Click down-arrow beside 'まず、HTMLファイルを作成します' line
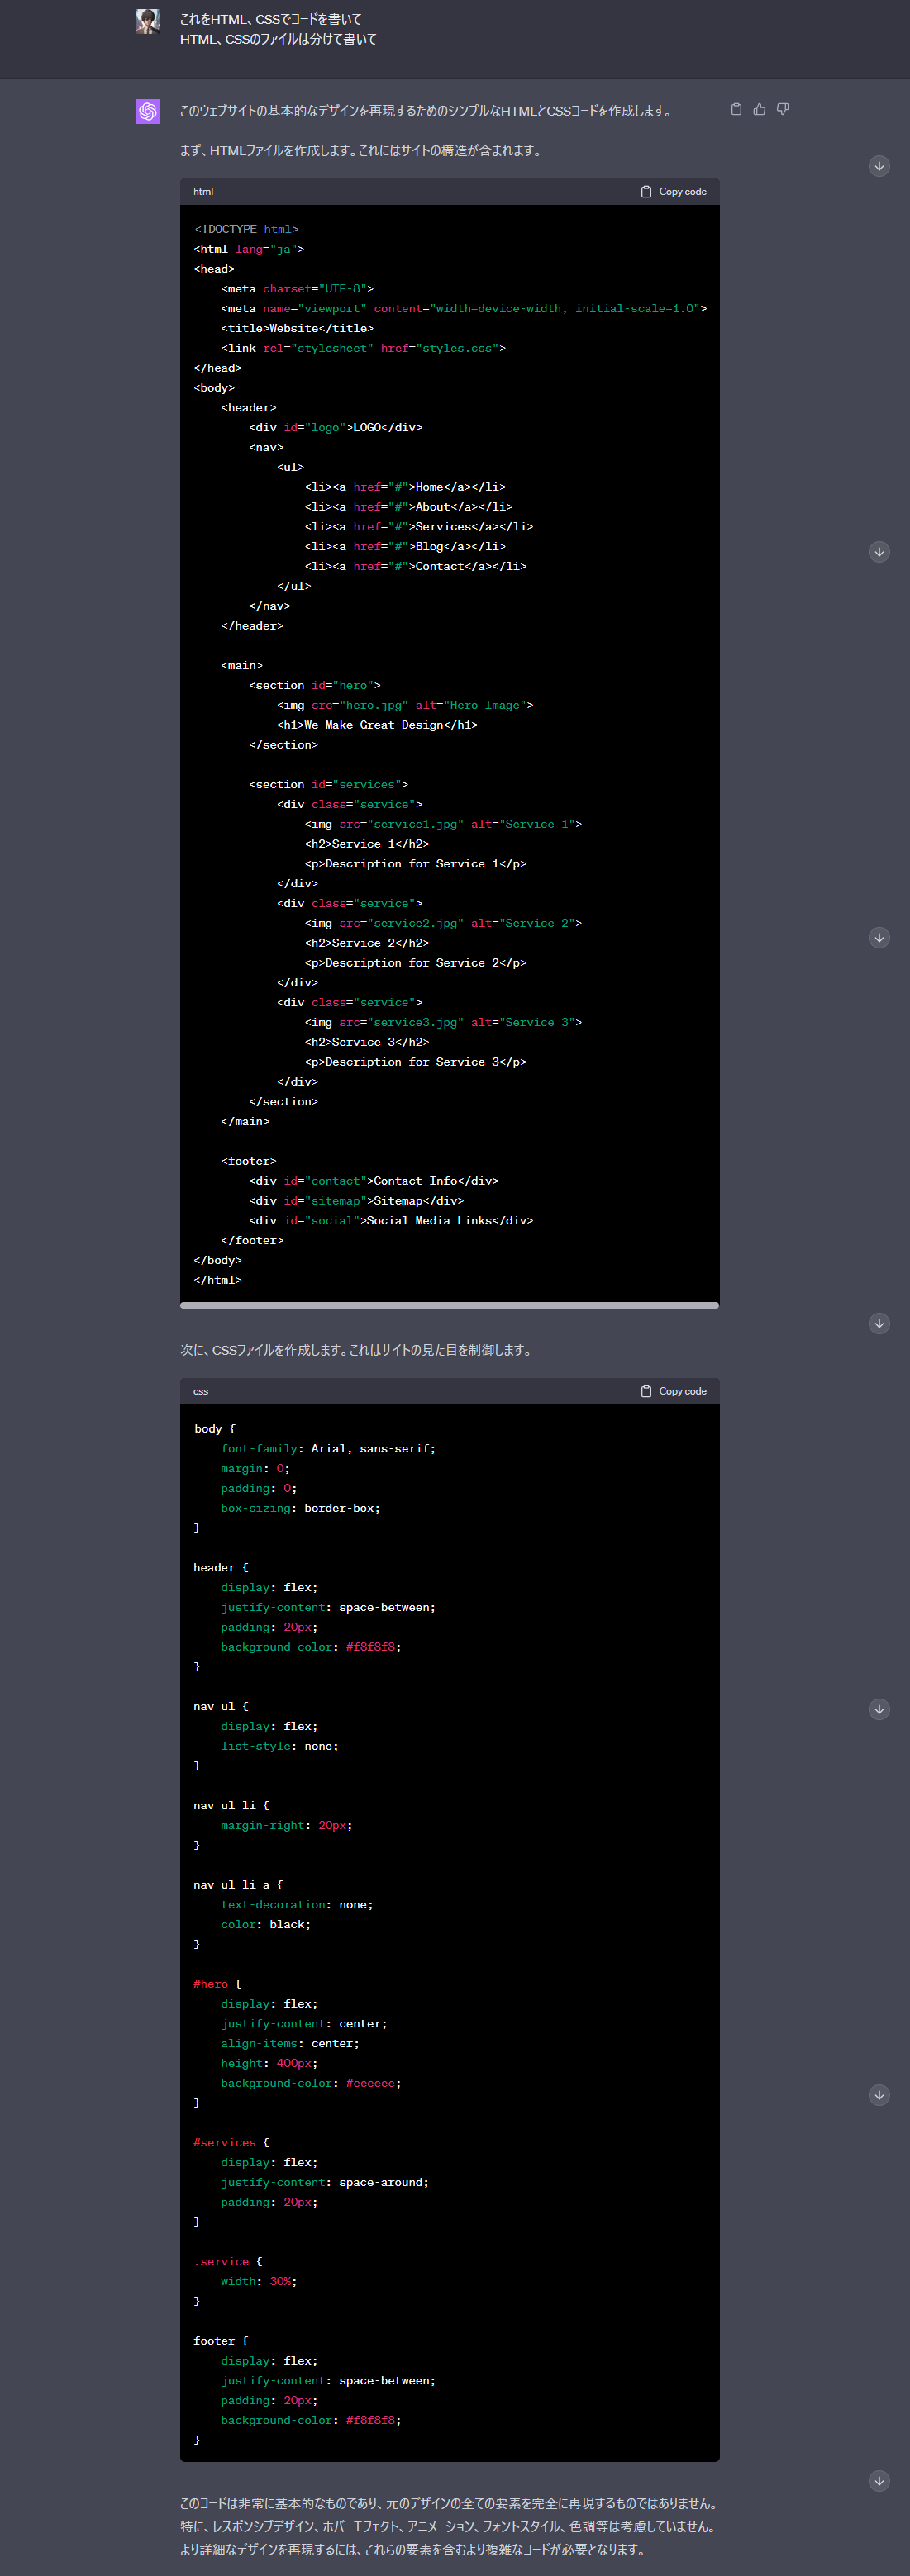910x2576 pixels. 879,166
